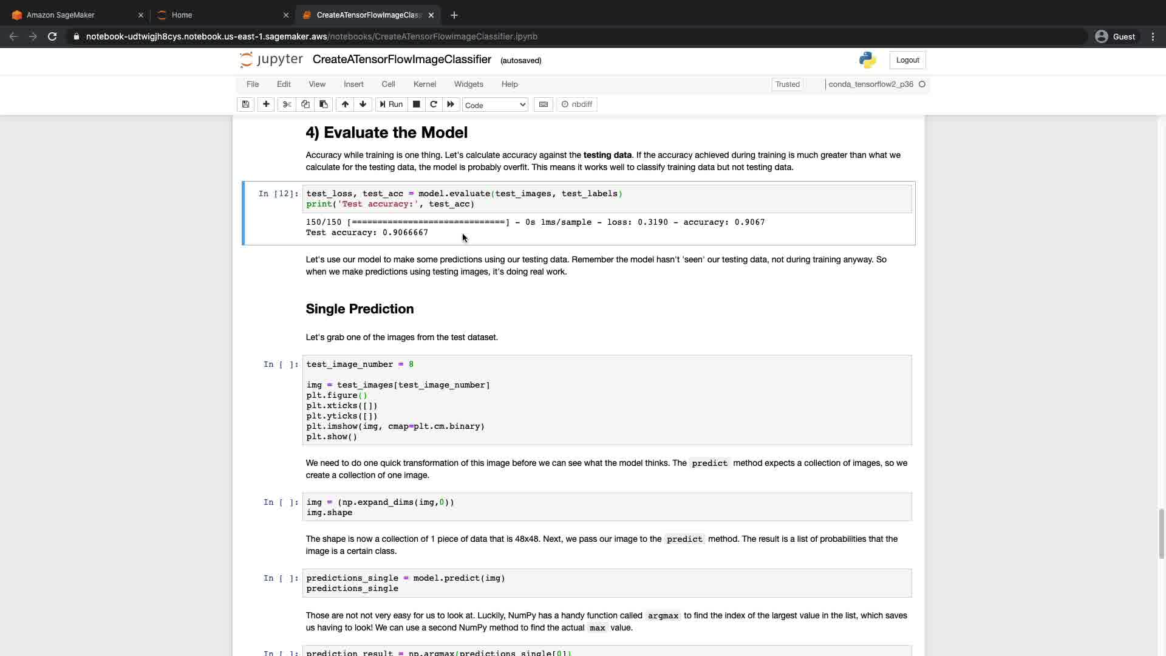Insert cell below with plus icon
1166x656 pixels.
point(266,104)
